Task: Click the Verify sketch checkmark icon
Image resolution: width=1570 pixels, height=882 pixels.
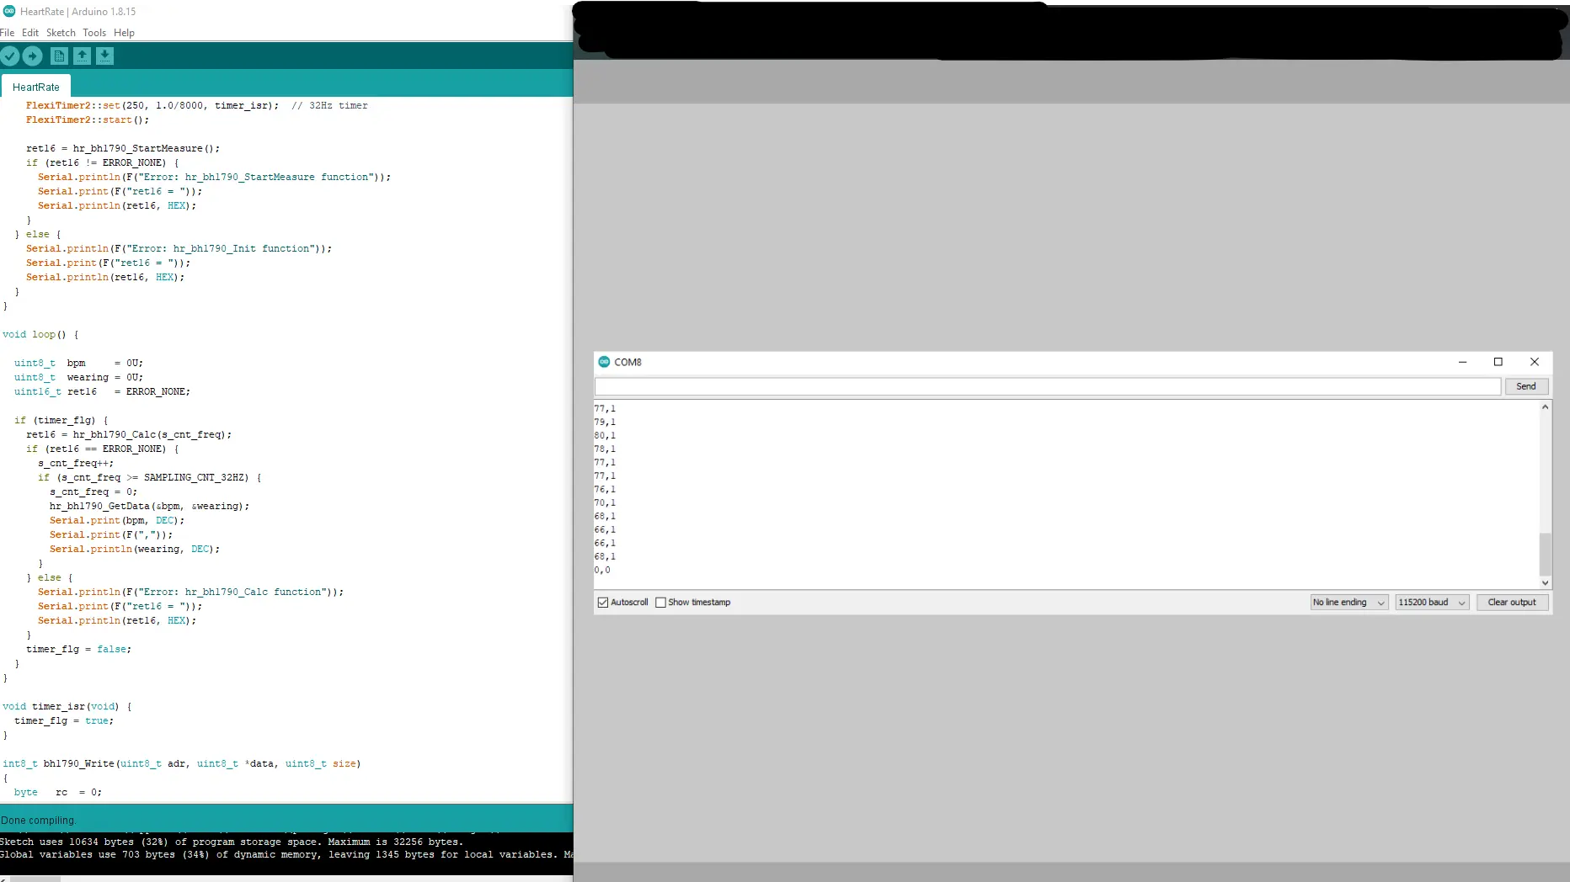Action: pyautogui.click(x=10, y=56)
